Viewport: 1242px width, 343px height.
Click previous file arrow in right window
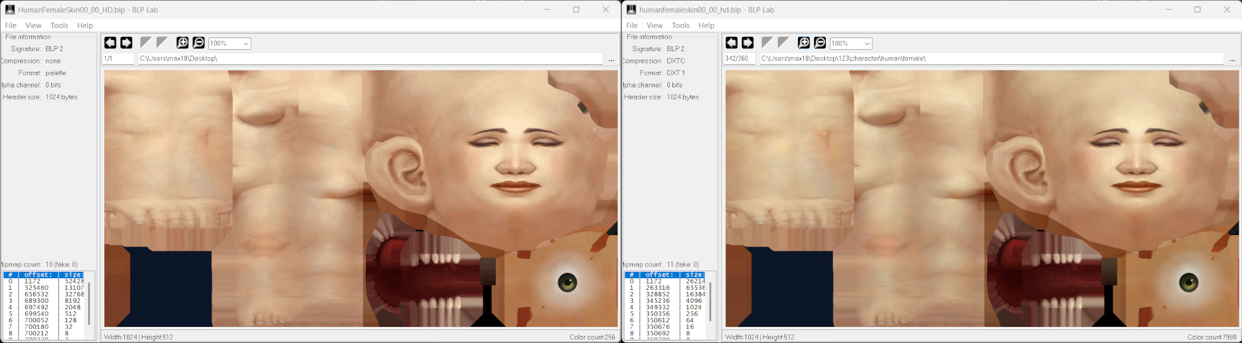731,43
